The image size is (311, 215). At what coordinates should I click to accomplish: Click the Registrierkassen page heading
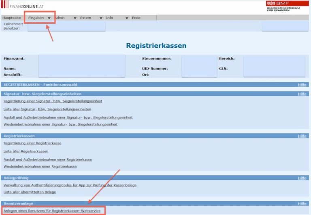tap(156, 45)
